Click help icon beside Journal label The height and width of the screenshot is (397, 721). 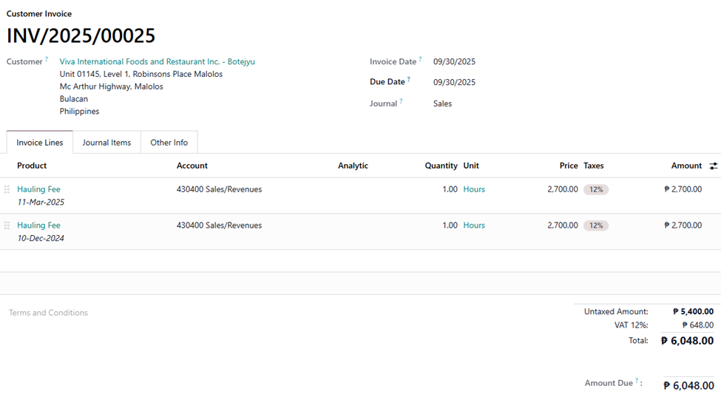[401, 101]
